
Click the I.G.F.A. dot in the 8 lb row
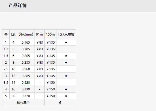pyautogui.click(x=66, y=63)
